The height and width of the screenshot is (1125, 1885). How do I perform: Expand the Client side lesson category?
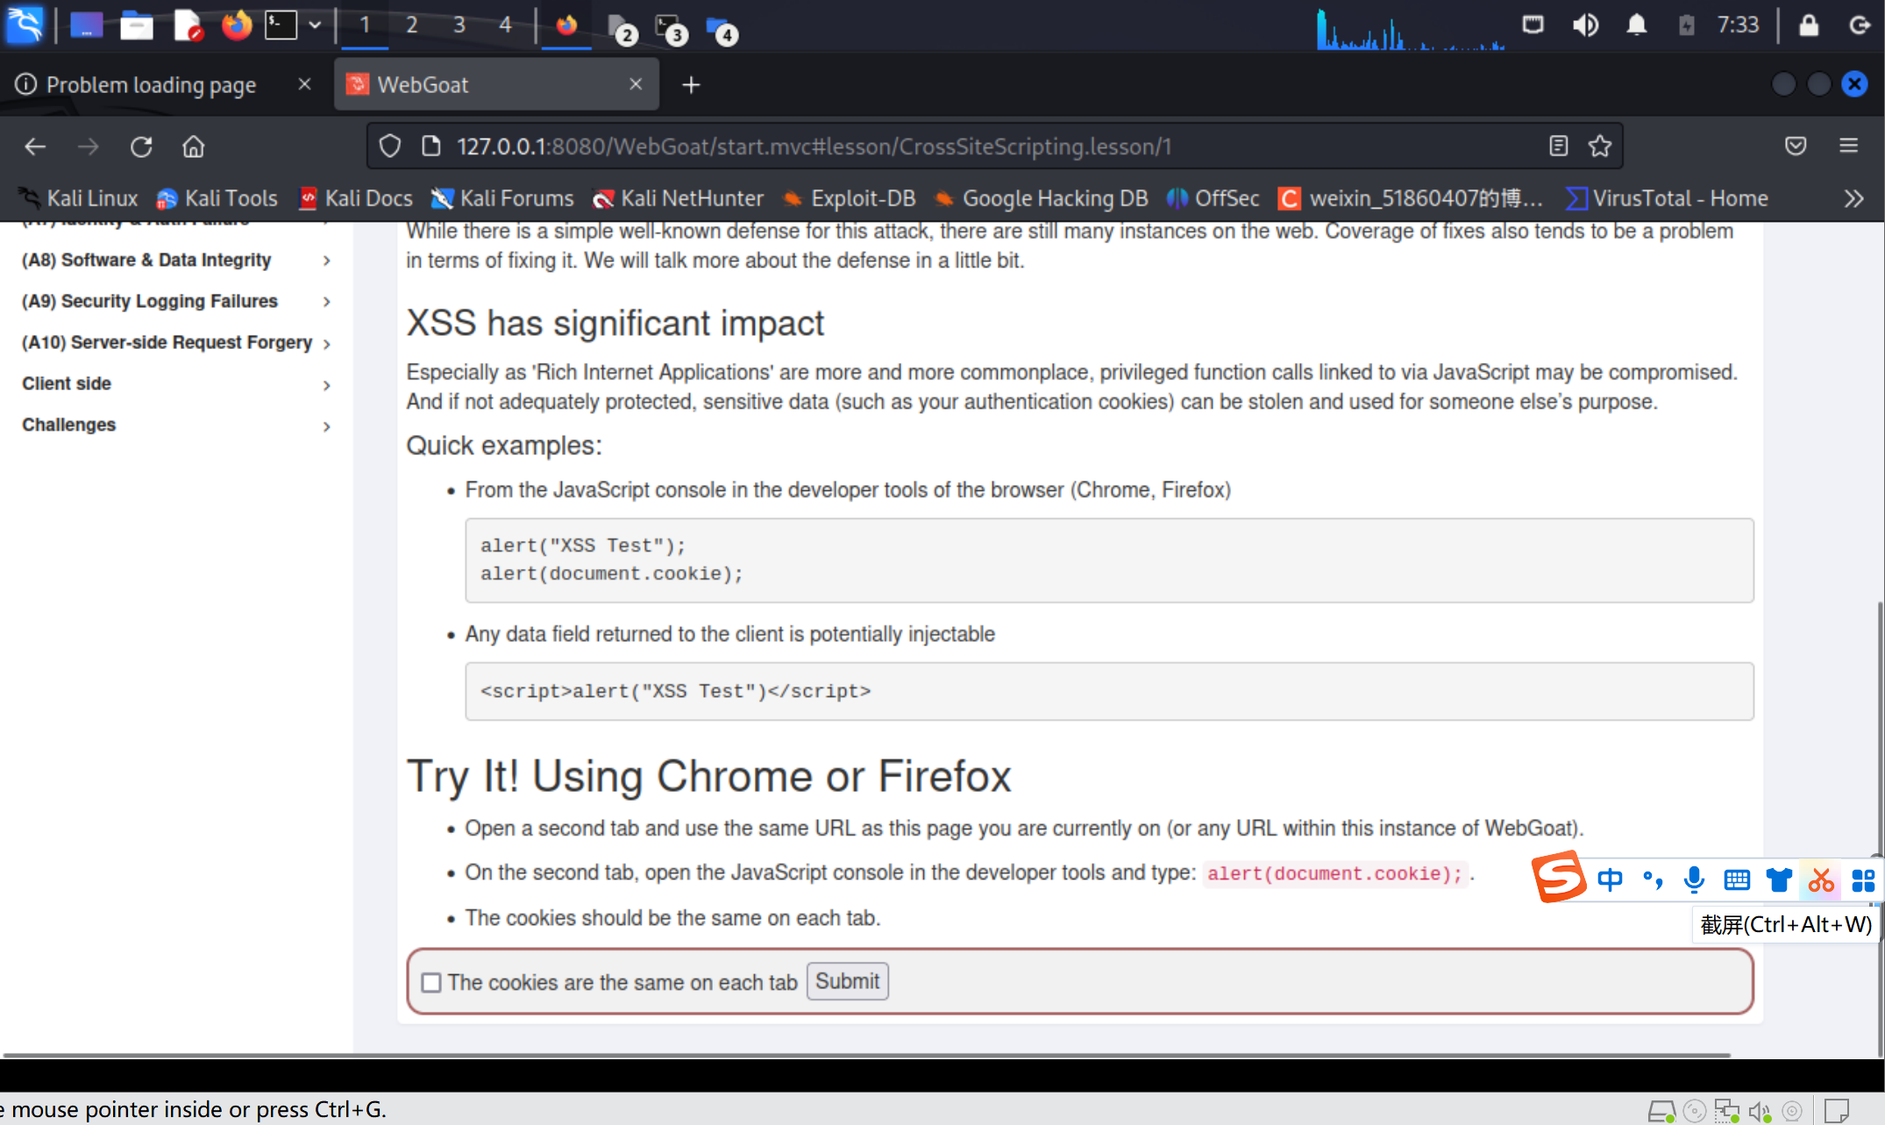[175, 384]
